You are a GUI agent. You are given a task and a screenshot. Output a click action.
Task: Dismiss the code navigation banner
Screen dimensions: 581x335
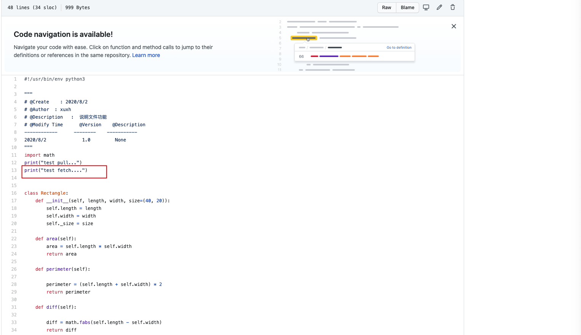(x=453, y=26)
